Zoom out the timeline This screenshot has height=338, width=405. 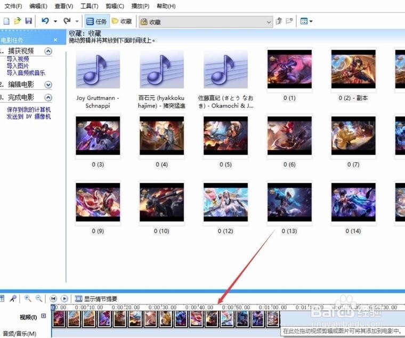[x=39, y=299]
